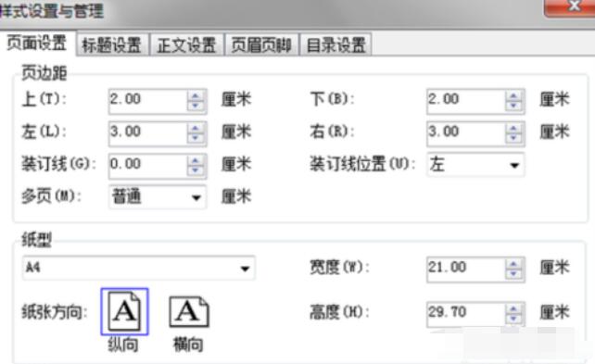The height and width of the screenshot is (364, 595).
Task: Click the 页边距 group heading
Action: [44, 73]
